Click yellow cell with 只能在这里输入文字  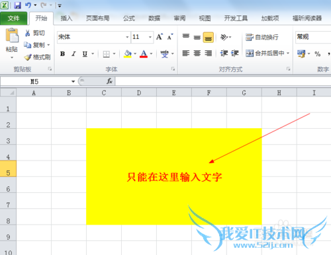click(174, 176)
